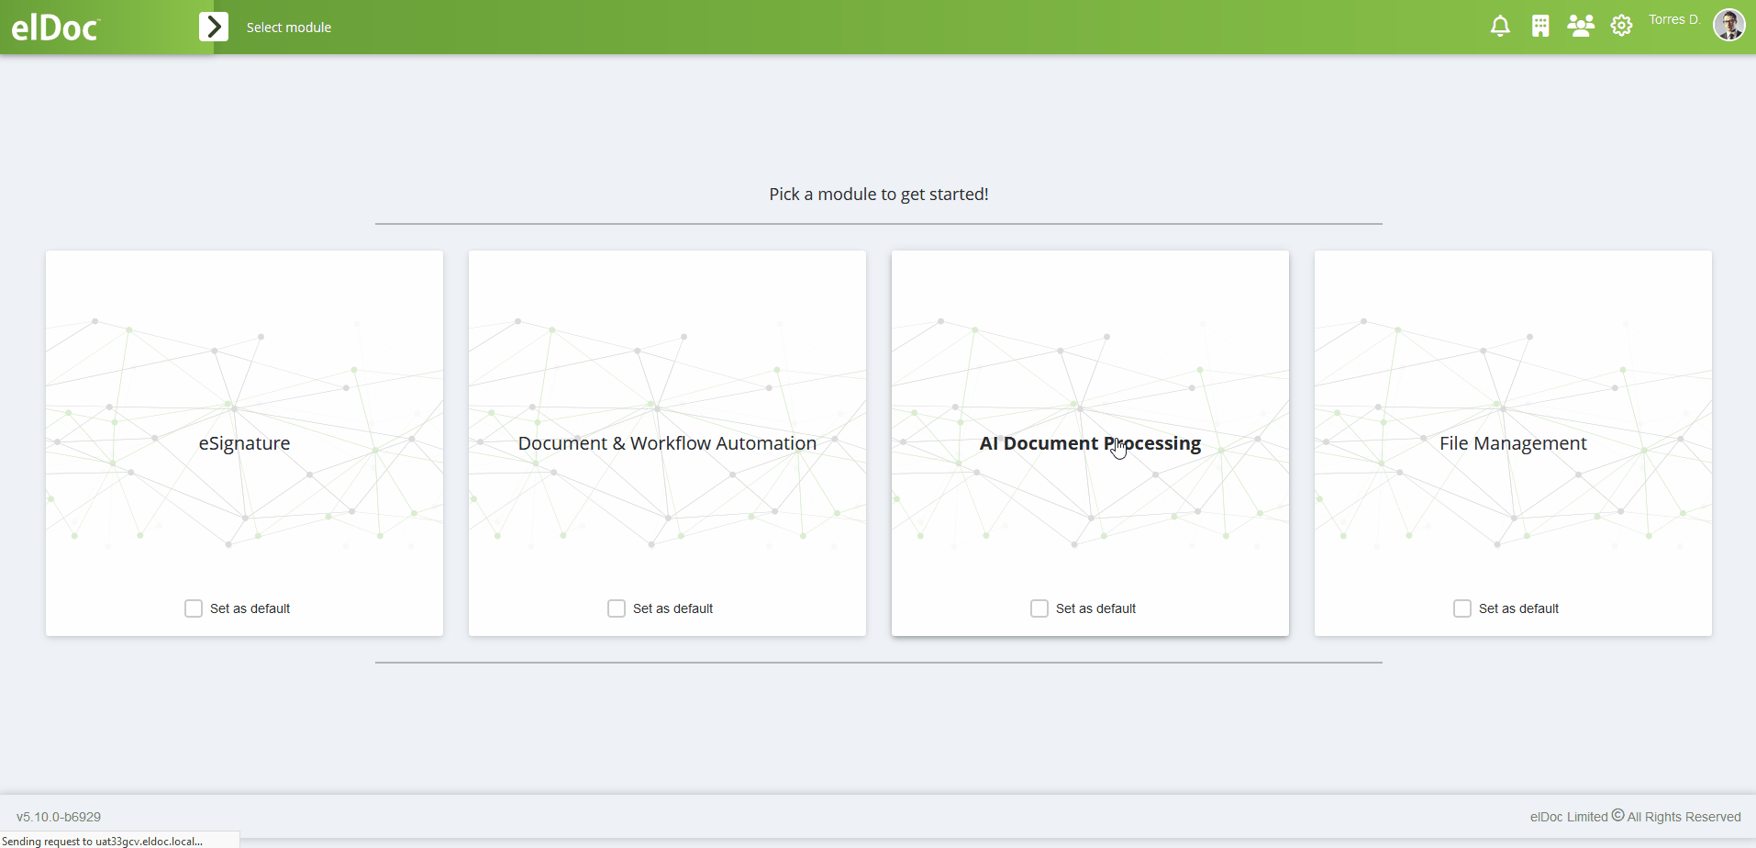Click the organization building icon

(1540, 26)
